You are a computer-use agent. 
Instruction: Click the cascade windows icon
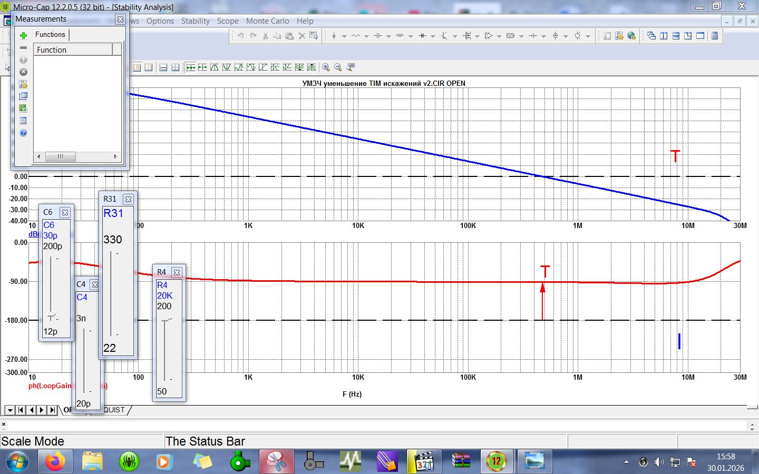tap(651, 36)
